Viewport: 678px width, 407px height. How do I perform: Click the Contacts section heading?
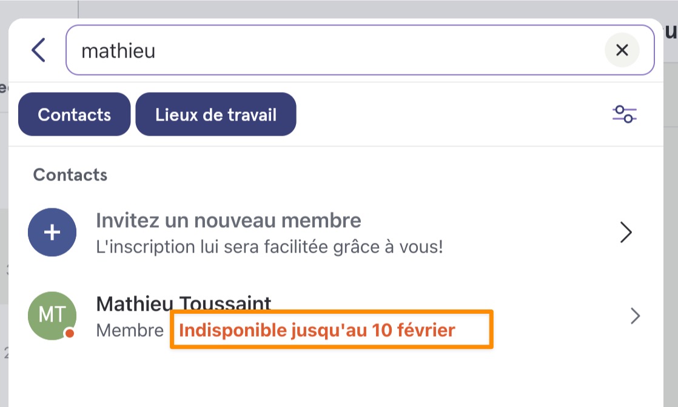click(x=70, y=175)
